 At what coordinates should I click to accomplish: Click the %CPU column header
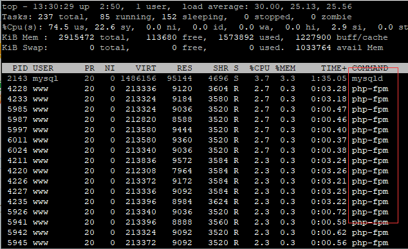tap(259, 68)
